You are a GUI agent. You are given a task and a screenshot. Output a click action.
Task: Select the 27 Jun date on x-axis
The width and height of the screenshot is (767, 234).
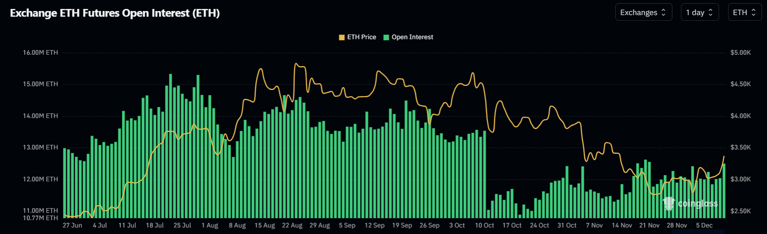(73, 226)
